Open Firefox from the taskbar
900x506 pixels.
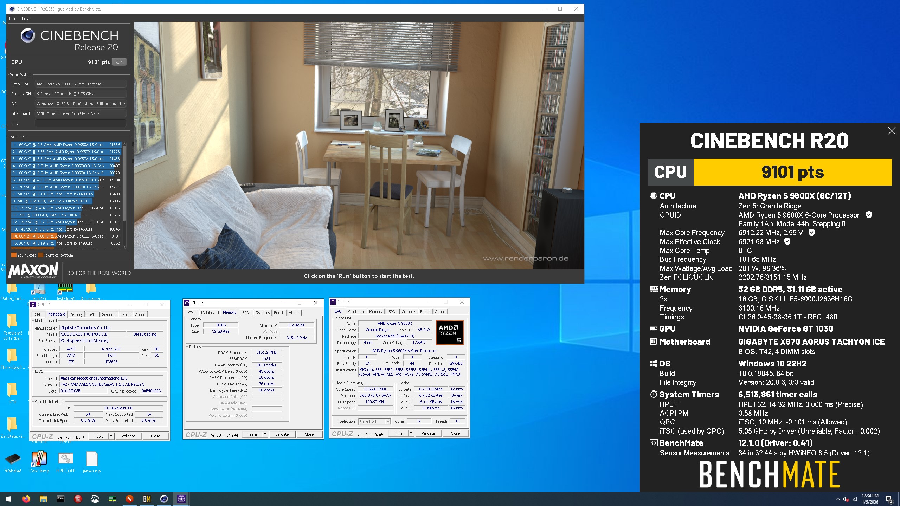pos(26,499)
